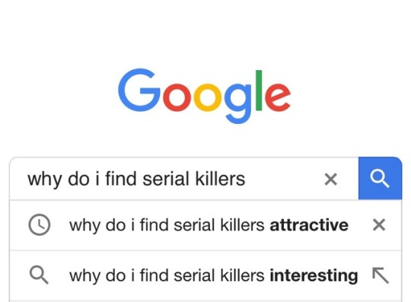Viewport: 411px width, 302px height.
Task: Click the blue capital G in the logo
Action: pos(139,90)
